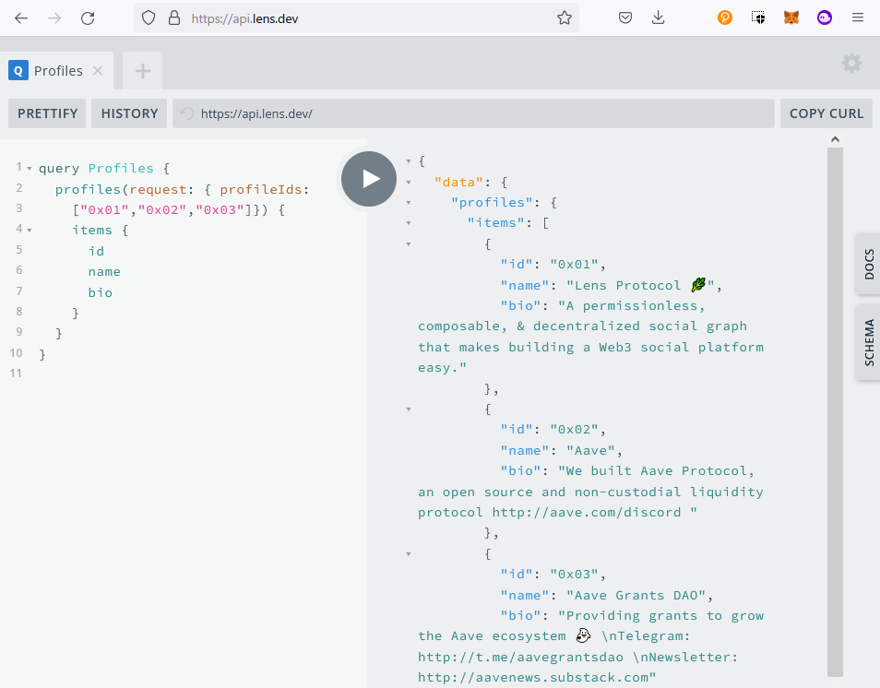Open Firefox application menu
The height and width of the screenshot is (688, 880).
857,18
